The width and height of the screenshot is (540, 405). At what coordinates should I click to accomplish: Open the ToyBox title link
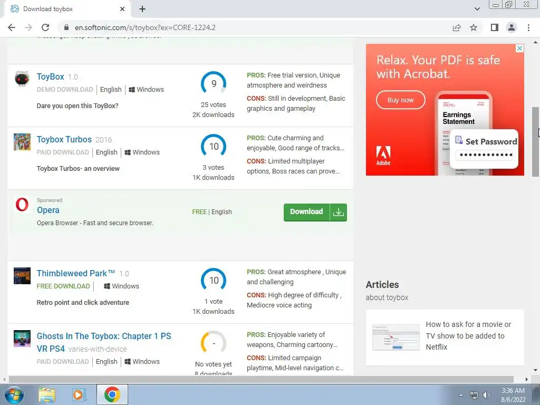tap(50, 76)
